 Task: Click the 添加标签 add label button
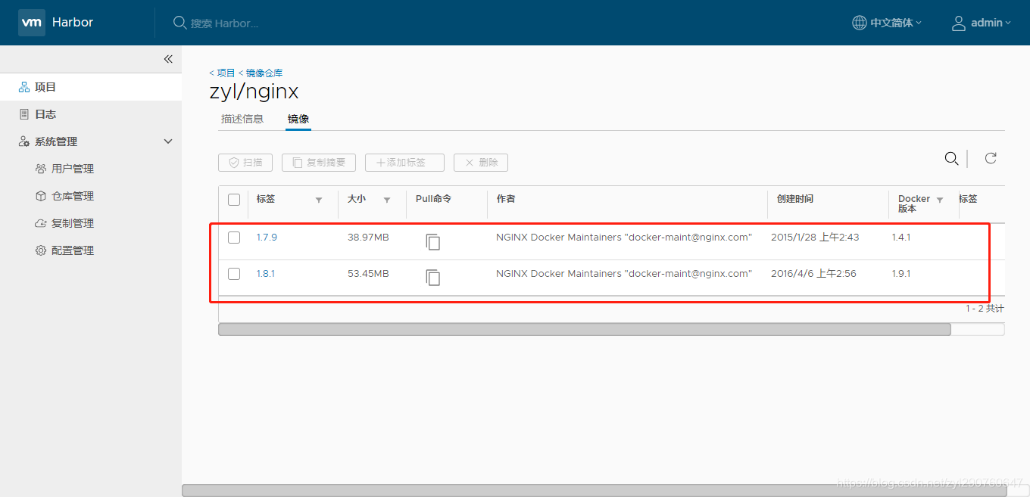tap(404, 162)
